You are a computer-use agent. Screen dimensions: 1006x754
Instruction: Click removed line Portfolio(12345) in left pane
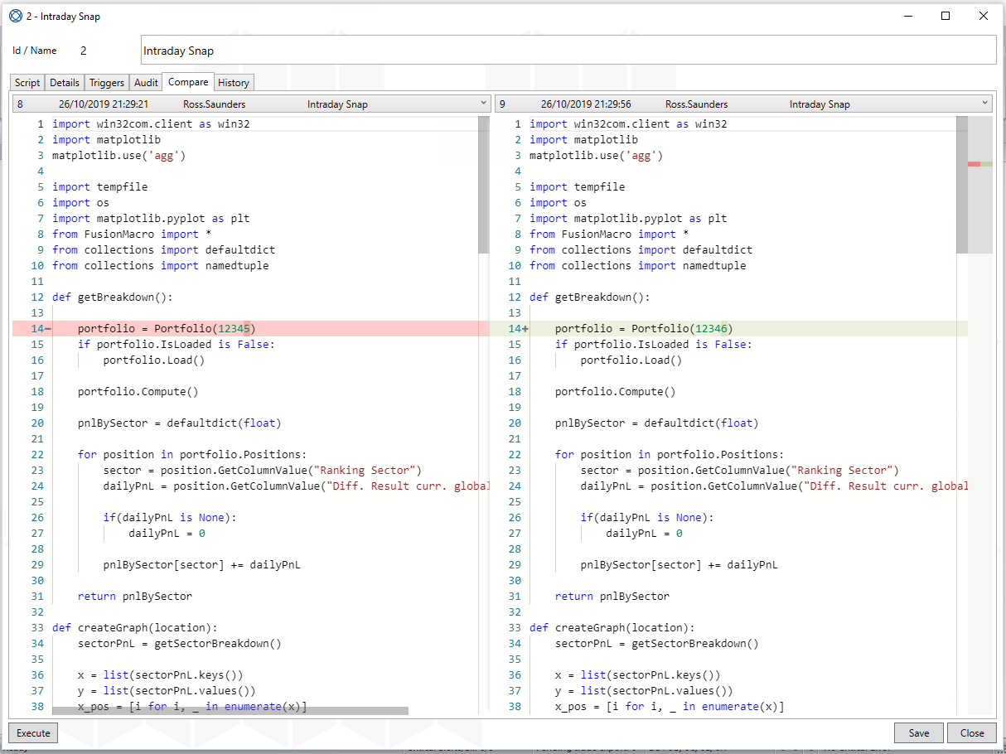250,329
